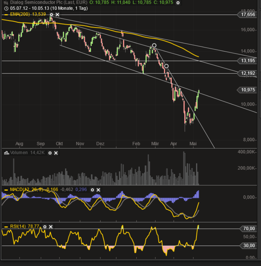Click the O: 10,785 open value
The height and width of the screenshot is (266, 261).
[99, 3]
